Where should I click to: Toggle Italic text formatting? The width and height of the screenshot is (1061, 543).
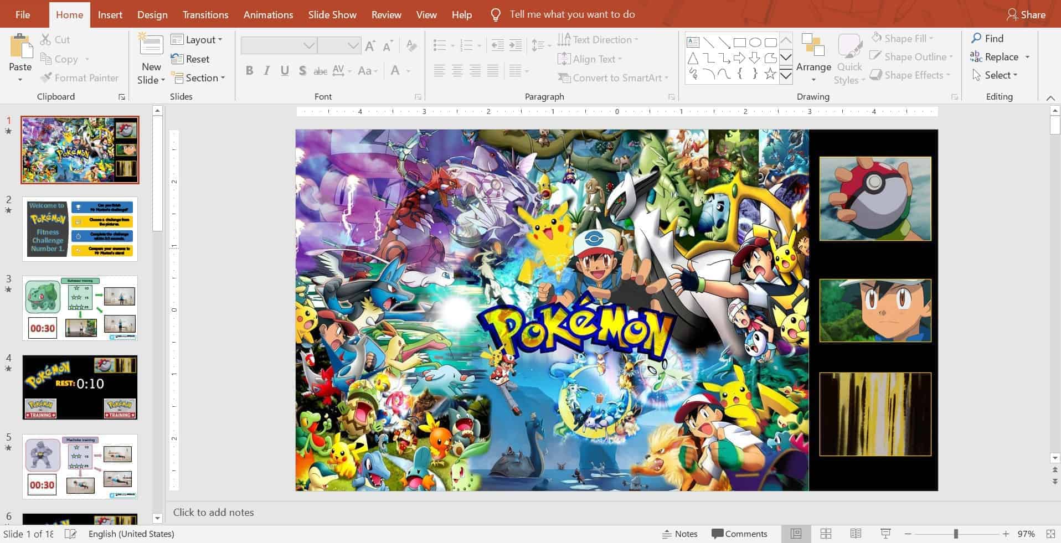point(267,71)
